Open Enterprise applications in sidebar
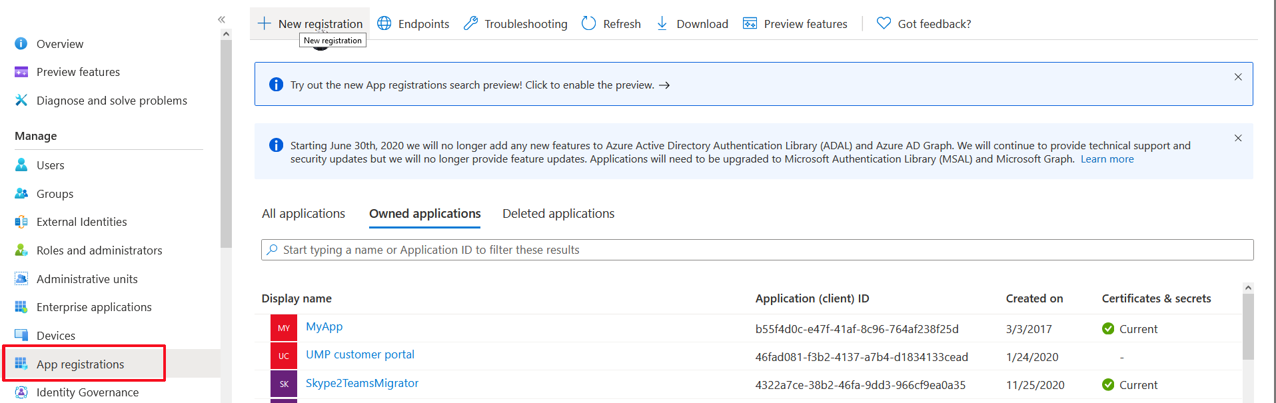Screen dimensions: 1276x403 (x=94, y=307)
